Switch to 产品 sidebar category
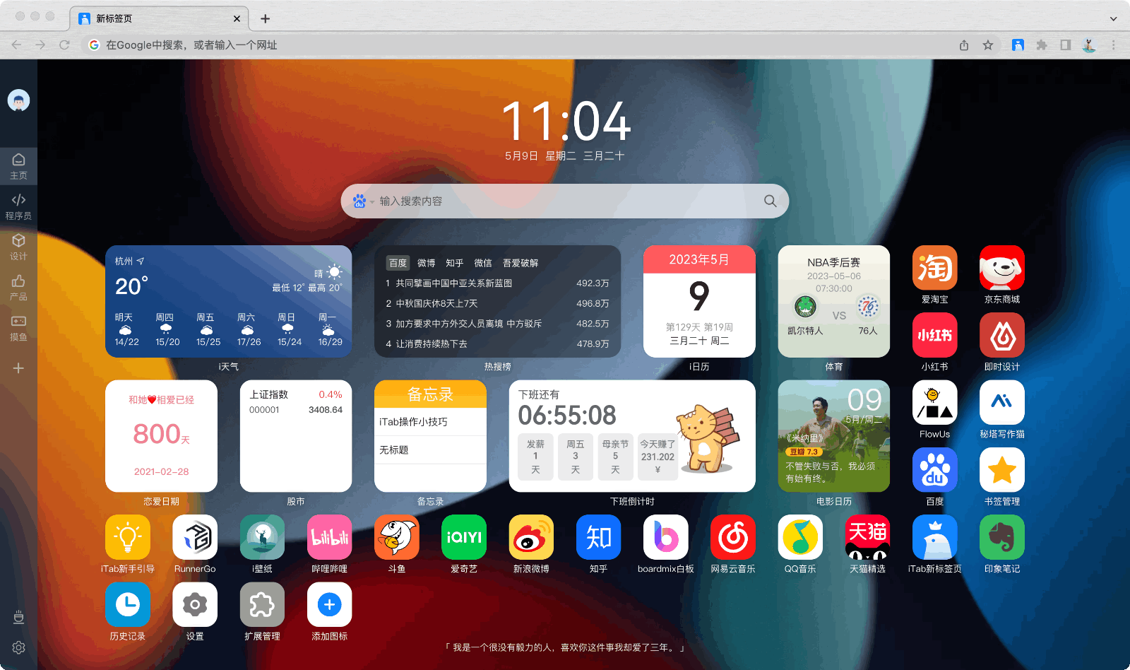 click(18, 287)
